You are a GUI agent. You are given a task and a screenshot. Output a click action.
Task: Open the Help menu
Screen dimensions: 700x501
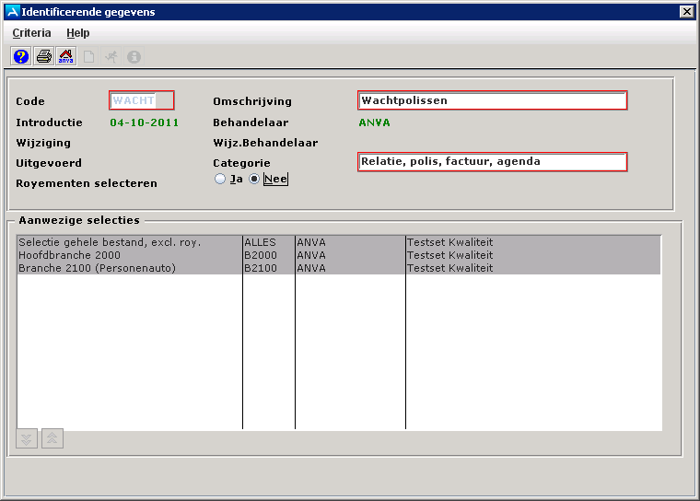coord(78,33)
